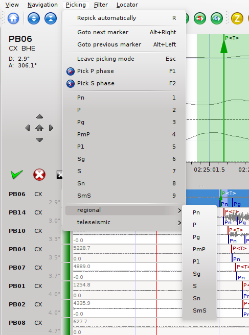Viewport: 249px width, 335px height.
Task: Open the Picking menu
Action: click(x=76, y=5)
